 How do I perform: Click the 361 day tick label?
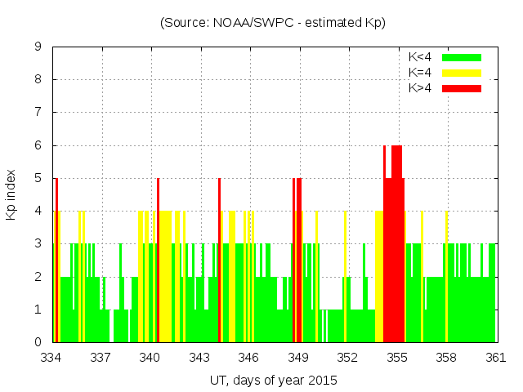point(496,357)
